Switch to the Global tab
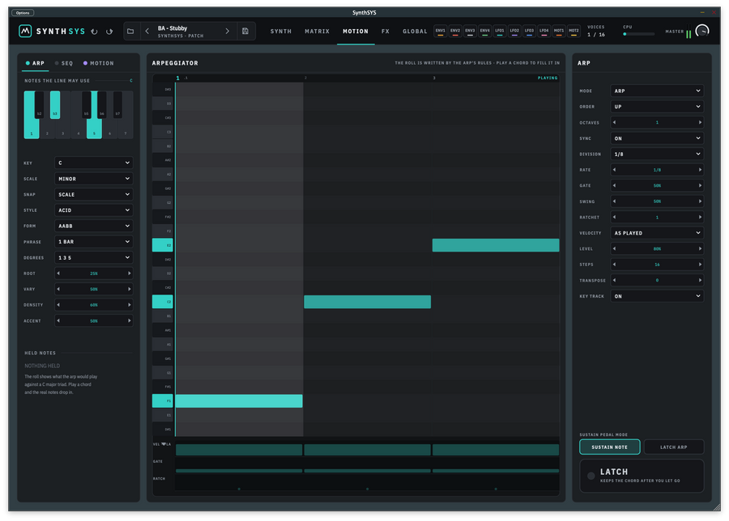Viewport: 729px width, 521px height. point(415,32)
